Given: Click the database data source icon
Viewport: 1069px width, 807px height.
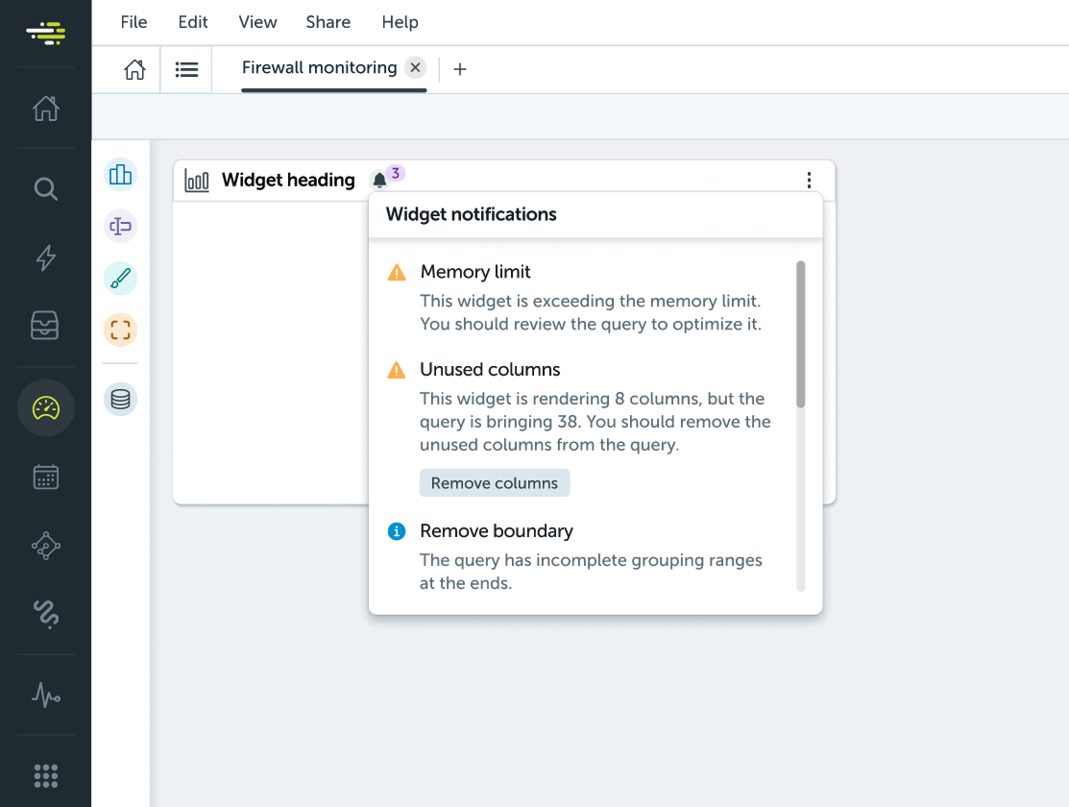Looking at the screenshot, I should pyautogui.click(x=120, y=399).
